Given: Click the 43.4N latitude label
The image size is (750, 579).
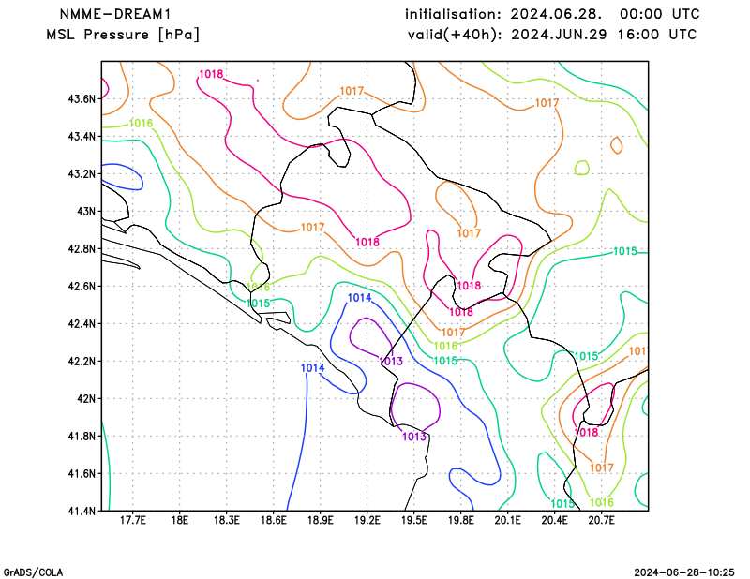Looking at the screenshot, I should (x=82, y=137).
